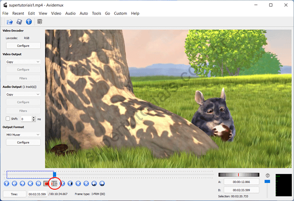Open the Tools menu
Image resolution: width=294 pixels, height=201 pixels.
pos(96,14)
